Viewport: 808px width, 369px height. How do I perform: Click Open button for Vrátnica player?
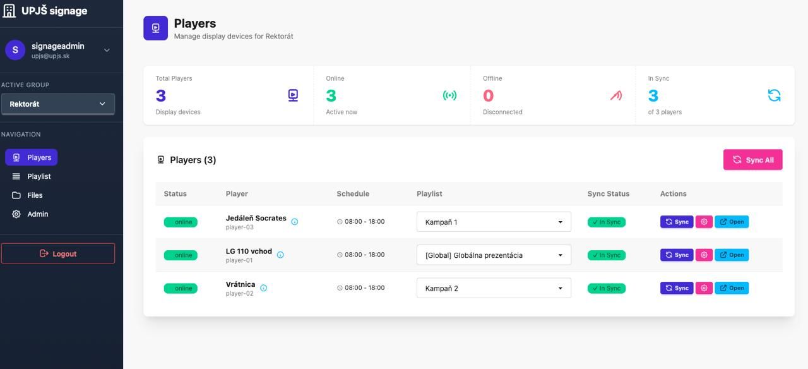pyautogui.click(x=732, y=288)
